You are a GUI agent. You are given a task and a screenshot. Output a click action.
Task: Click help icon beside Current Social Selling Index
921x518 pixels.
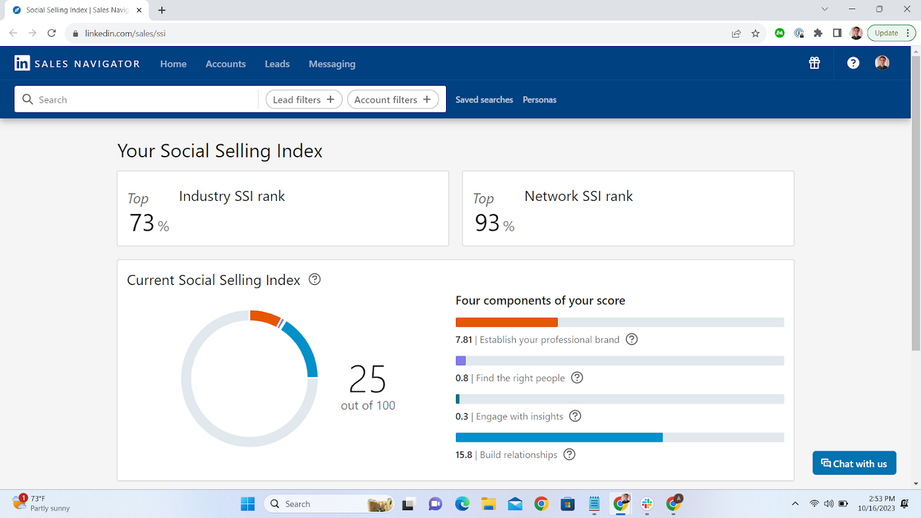tap(314, 279)
